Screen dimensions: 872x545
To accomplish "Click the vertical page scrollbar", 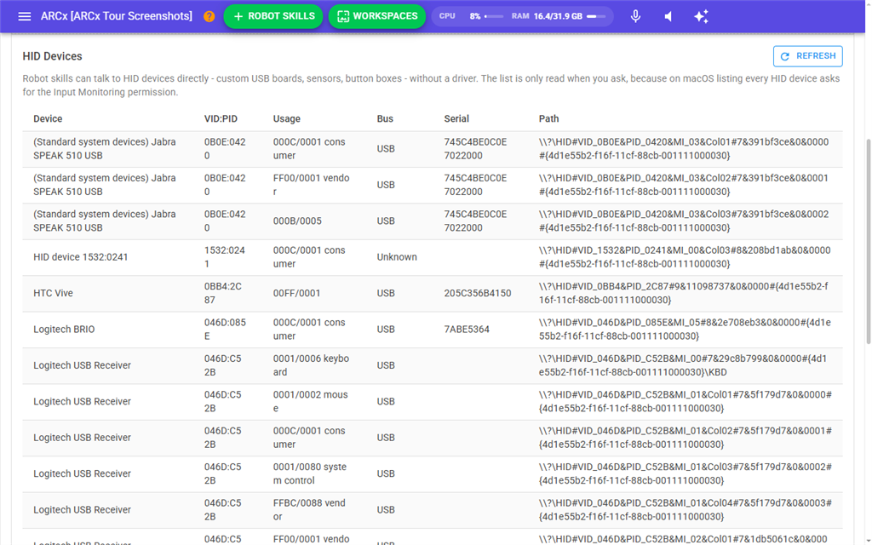I will (868, 242).
